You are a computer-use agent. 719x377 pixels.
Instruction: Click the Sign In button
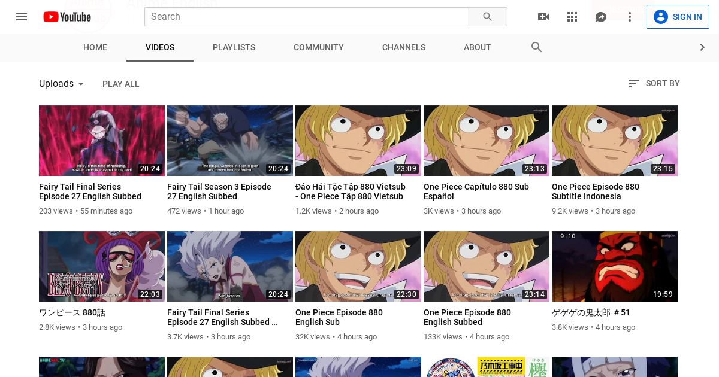click(678, 17)
